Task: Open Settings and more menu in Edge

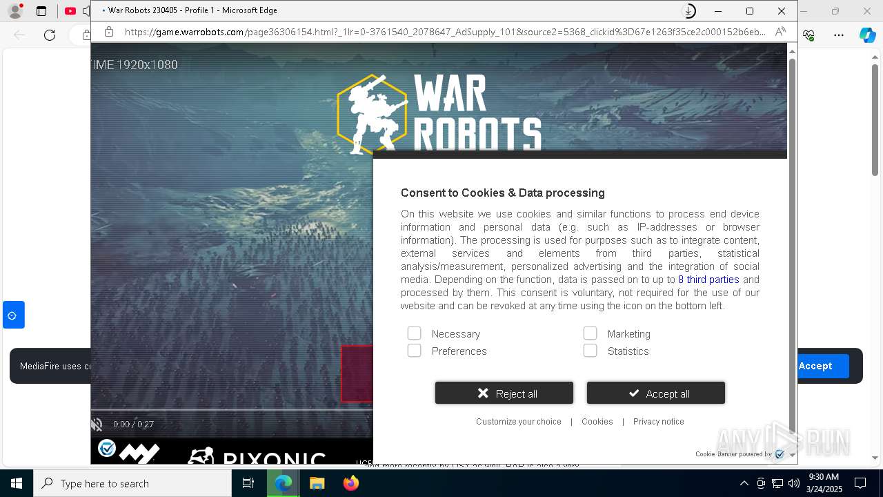Action: click(x=839, y=35)
